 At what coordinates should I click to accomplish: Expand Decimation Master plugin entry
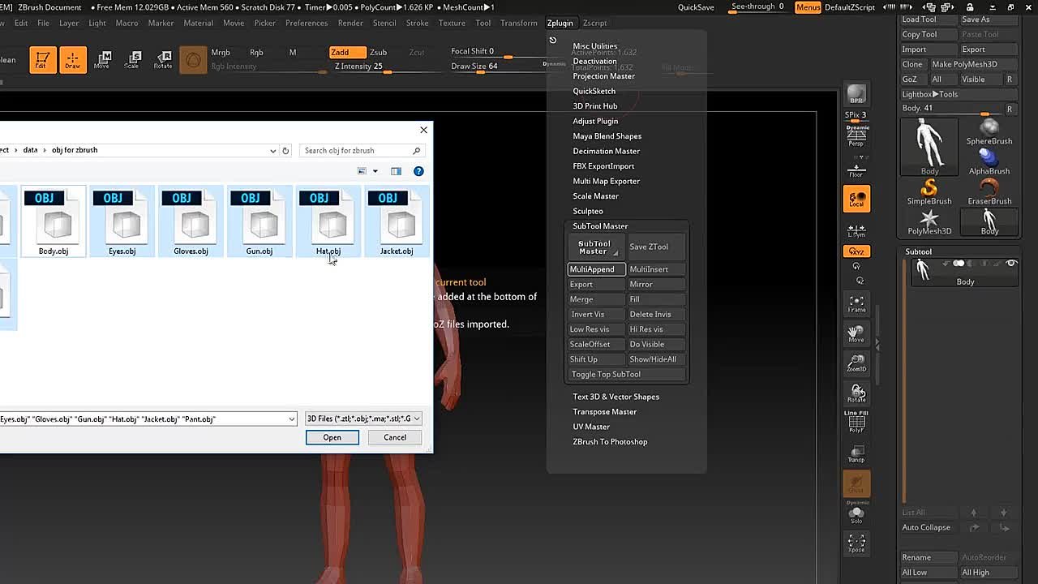click(606, 151)
